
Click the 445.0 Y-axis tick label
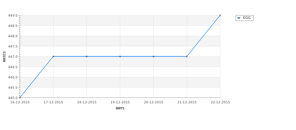pos(13,98)
